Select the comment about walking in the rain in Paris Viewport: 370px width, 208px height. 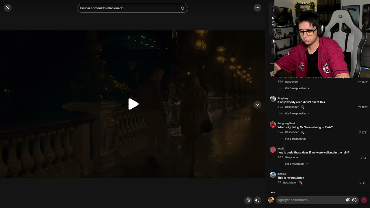(x=313, y=153)
